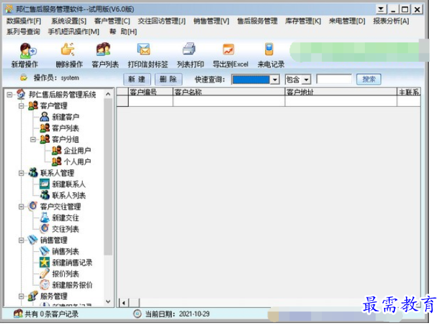Open 新建销售记录 star item
Viewport: 442px width, 325px height.
point(72,263)
